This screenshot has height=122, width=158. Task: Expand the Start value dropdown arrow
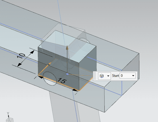tap(133, 76)
